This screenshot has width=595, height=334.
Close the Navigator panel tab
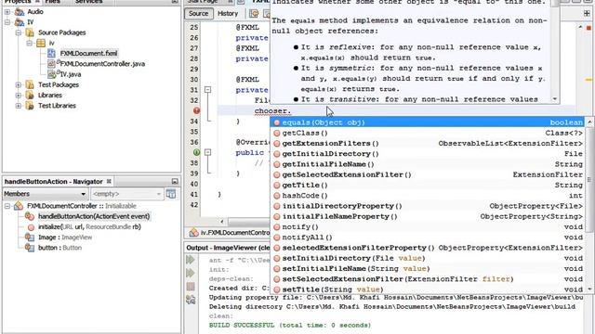coord(109,182)
